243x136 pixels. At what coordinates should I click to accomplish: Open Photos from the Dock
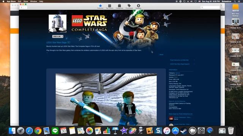[90, 131]
